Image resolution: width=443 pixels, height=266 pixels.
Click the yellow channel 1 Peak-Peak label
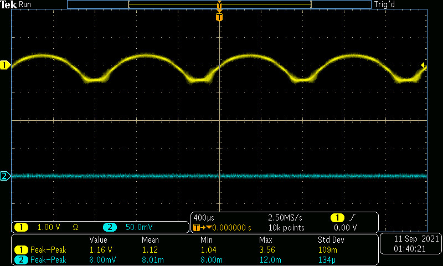click(x=48, y=250)
